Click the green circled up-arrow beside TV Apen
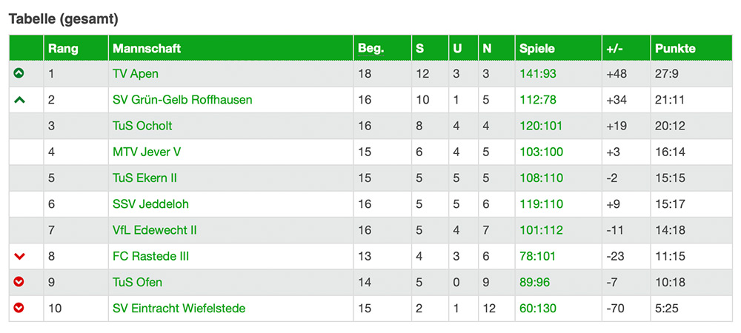 click(19, 73)
